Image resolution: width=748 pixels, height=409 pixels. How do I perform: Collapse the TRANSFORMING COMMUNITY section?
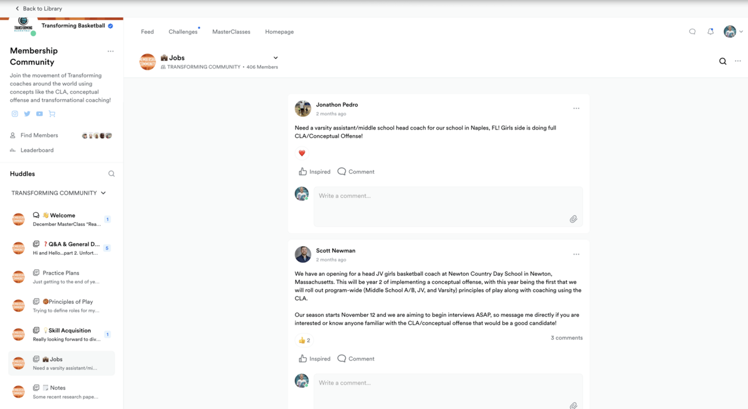click(103, 193)
